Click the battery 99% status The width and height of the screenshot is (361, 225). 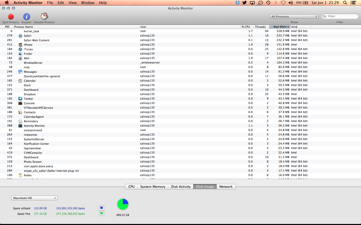[302, 3]
